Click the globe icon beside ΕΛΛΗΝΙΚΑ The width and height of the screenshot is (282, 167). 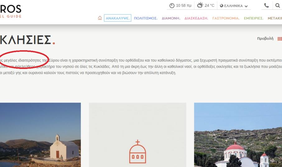tap(222, 6)
